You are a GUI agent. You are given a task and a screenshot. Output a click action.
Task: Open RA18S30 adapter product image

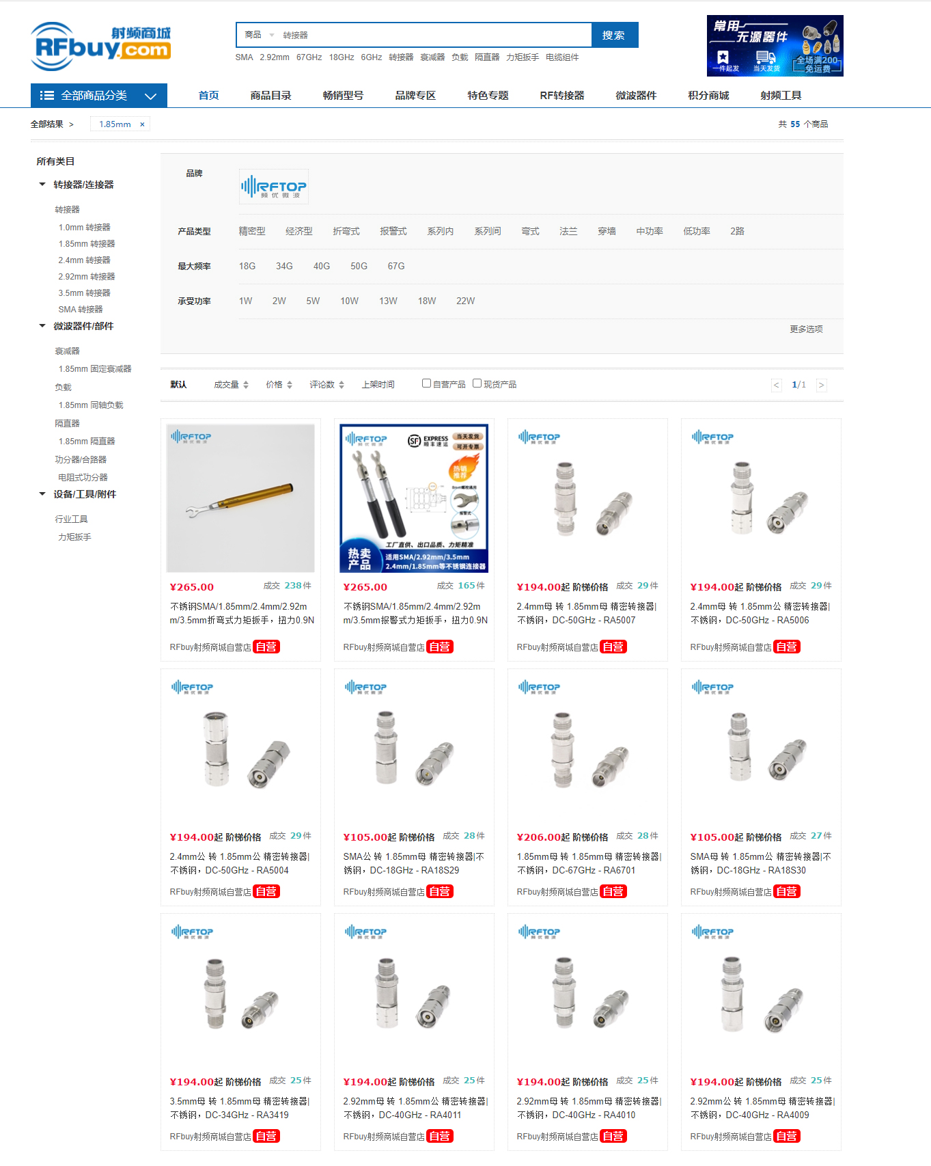click(761, 748)
